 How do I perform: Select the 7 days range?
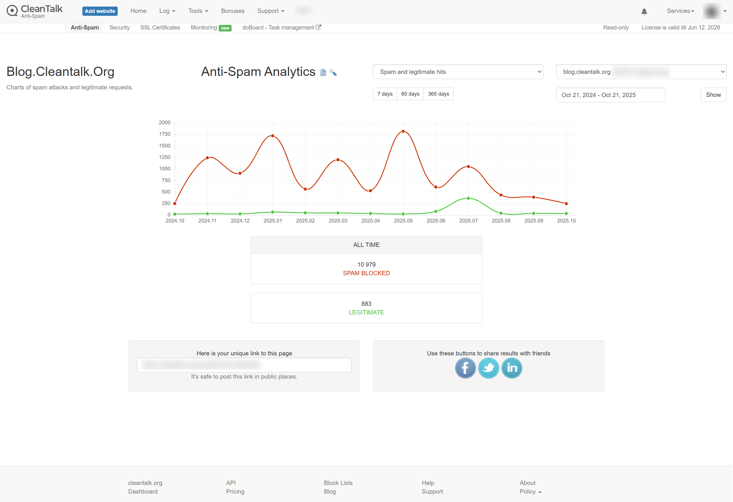[385, 94]
